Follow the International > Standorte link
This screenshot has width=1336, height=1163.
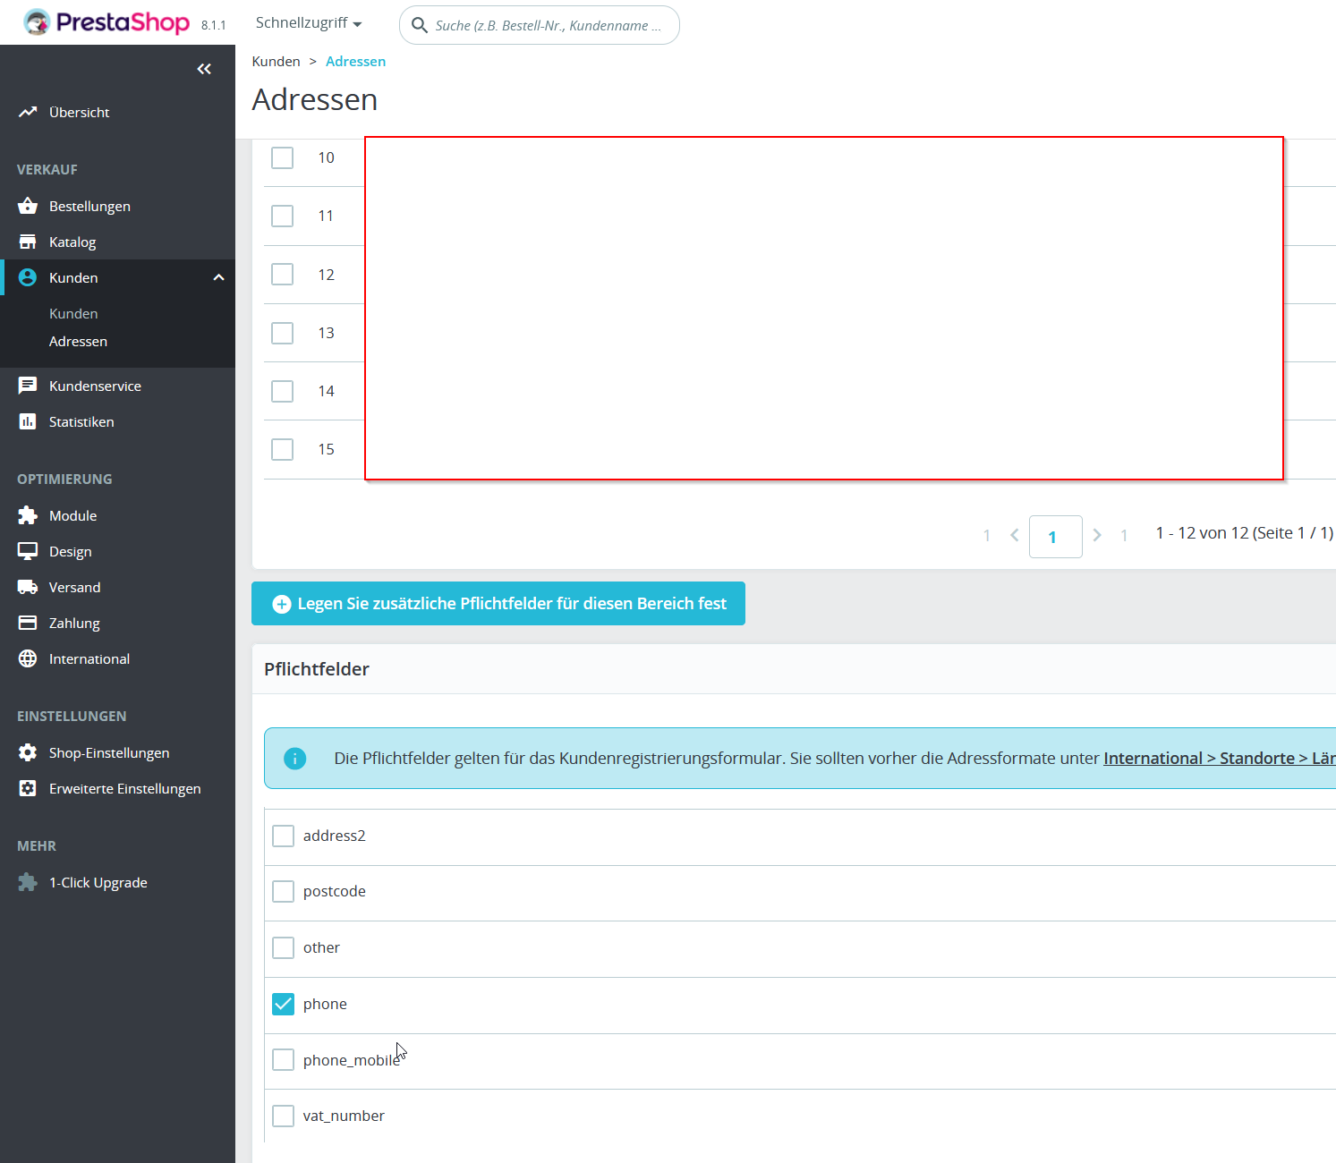click(x=1220, y=759)
